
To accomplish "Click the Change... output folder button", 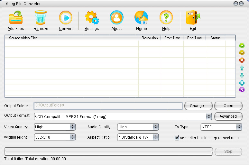I will [198, 106].
